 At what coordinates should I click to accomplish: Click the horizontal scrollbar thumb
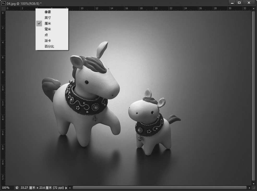pyautogui.click(x=159, y=188)
